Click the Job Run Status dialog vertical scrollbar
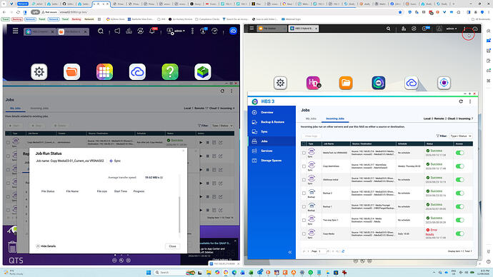Image resolution: width=493 pixels, height=277 pixels. [179, 215]
